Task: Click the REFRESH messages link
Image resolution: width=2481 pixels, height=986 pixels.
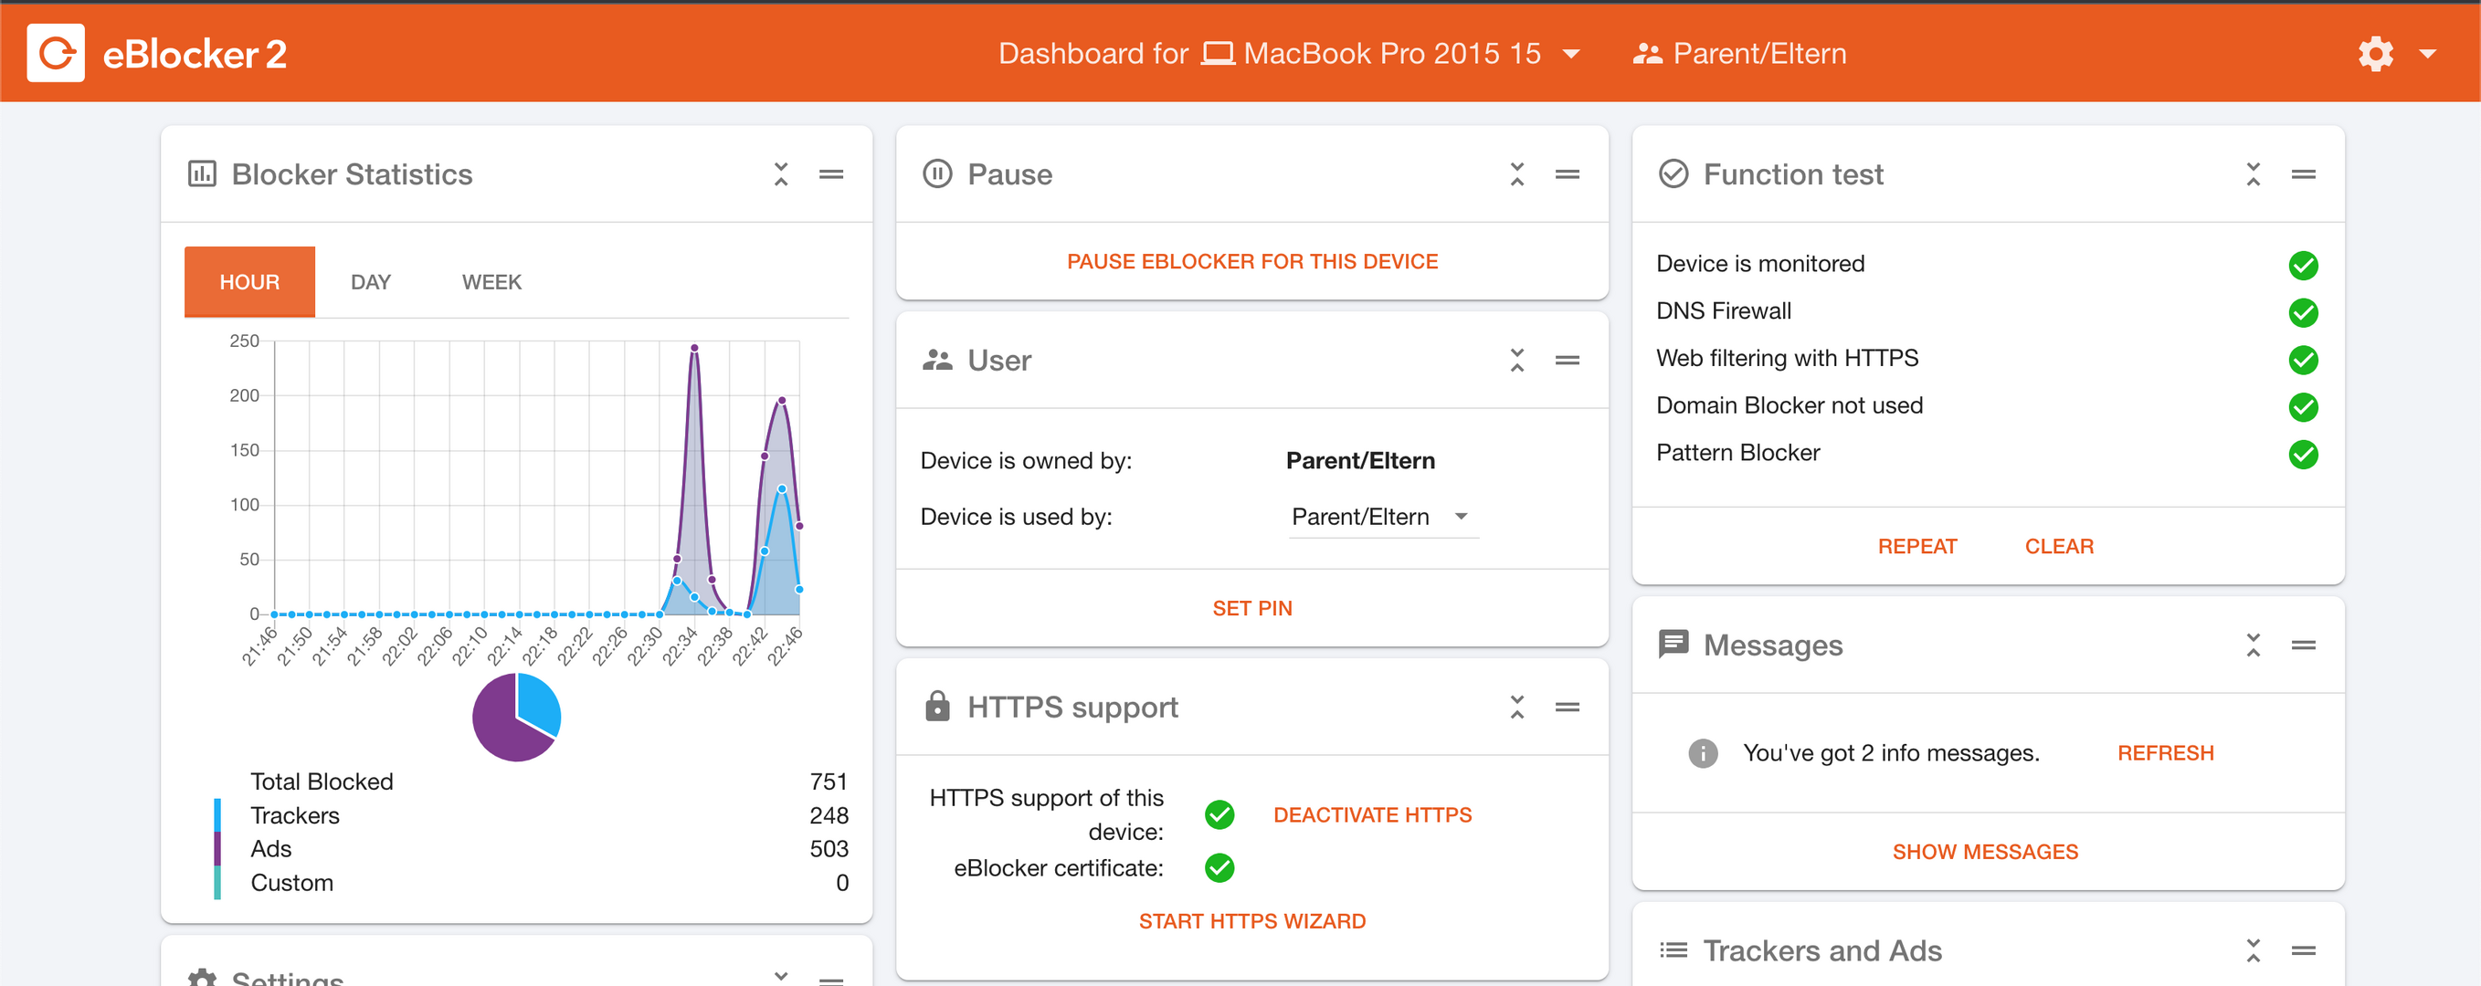Action: [2164, 753]
